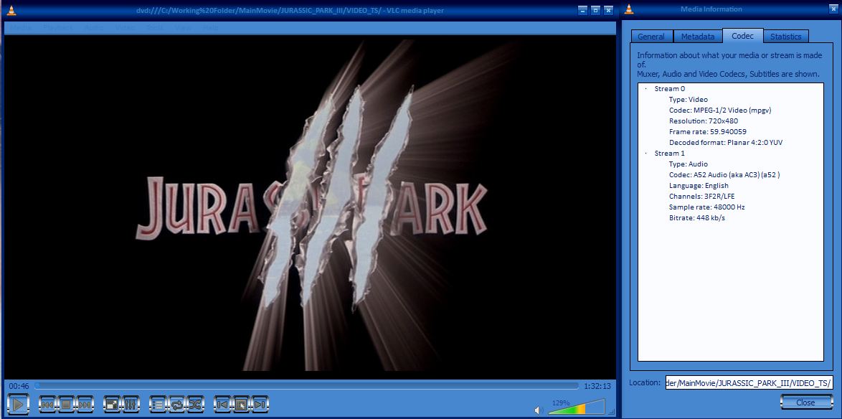Select the Stream 0 row
The height and width of the screenshot is (419, 842).
(670, 89)
